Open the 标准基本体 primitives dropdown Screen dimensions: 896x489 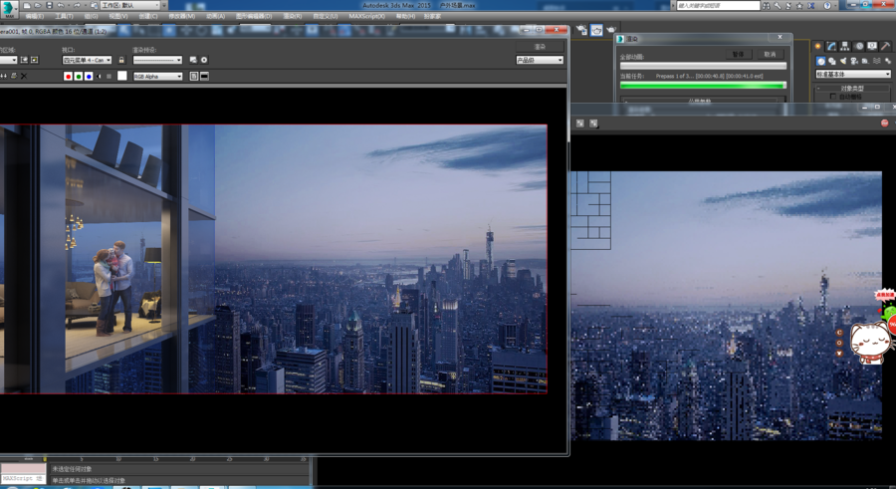click(853, 75)
